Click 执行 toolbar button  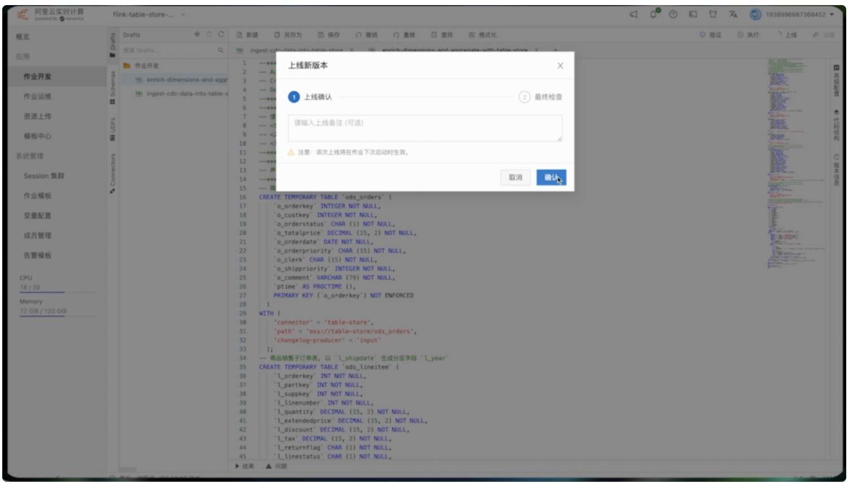(748, 35)
